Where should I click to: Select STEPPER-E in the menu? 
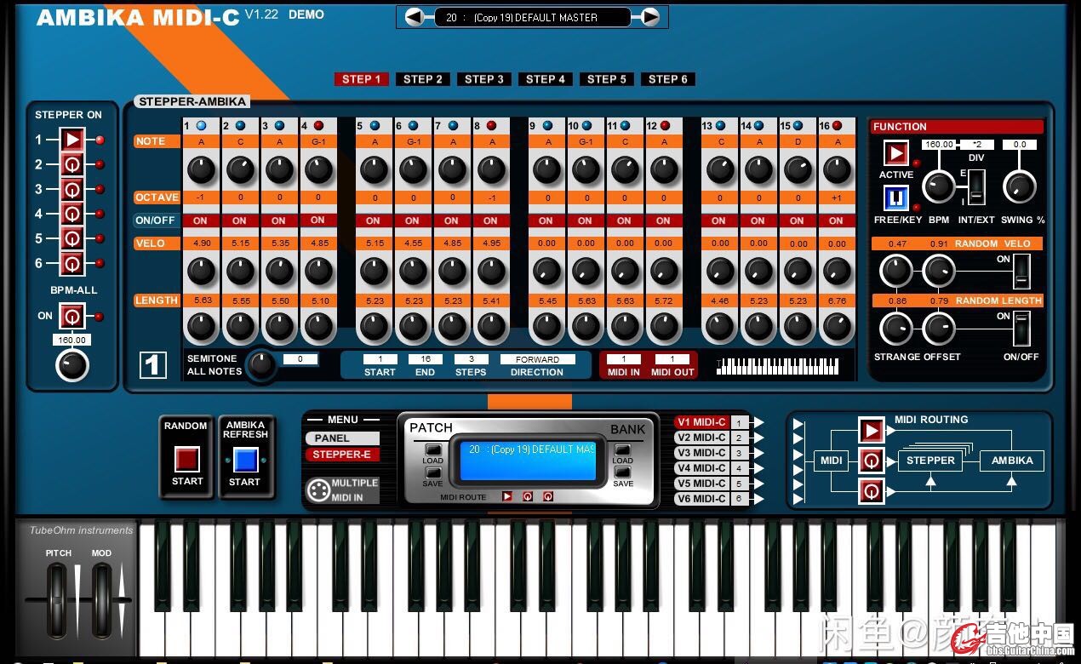click(342, 455)
